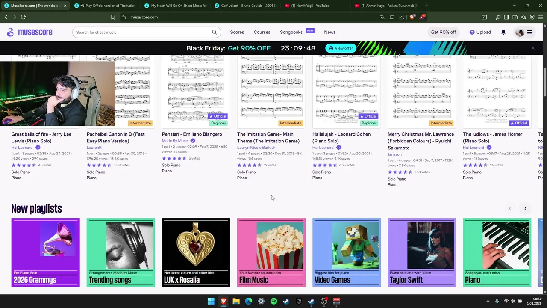The height and width of the screenshot is (308, 547).
Task: Open Lauryn Nicole Burlock profile
Action: [x=256, y=148]
